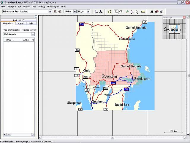Open the Alla kategorier dropdown

point(33,34)
